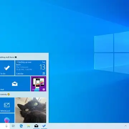Click the Windows logo on desktop wallpaper

point(111,53)
